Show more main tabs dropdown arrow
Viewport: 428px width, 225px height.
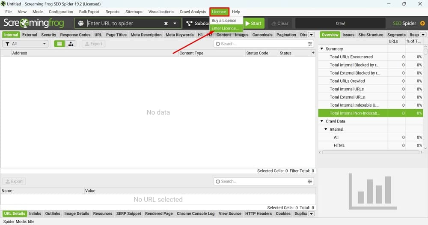click(312, 35)
